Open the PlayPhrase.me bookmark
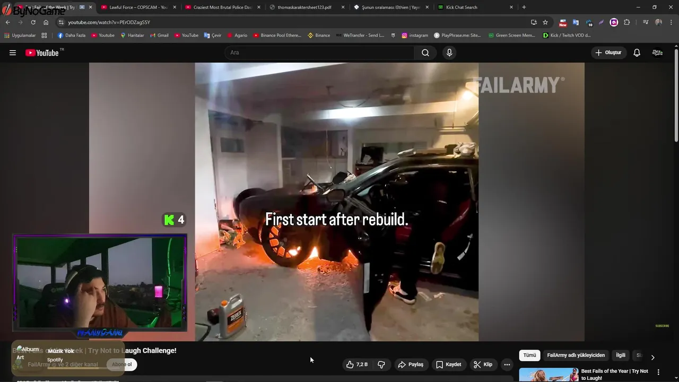This screenshot has height=382, width=679. pos(457,36)
